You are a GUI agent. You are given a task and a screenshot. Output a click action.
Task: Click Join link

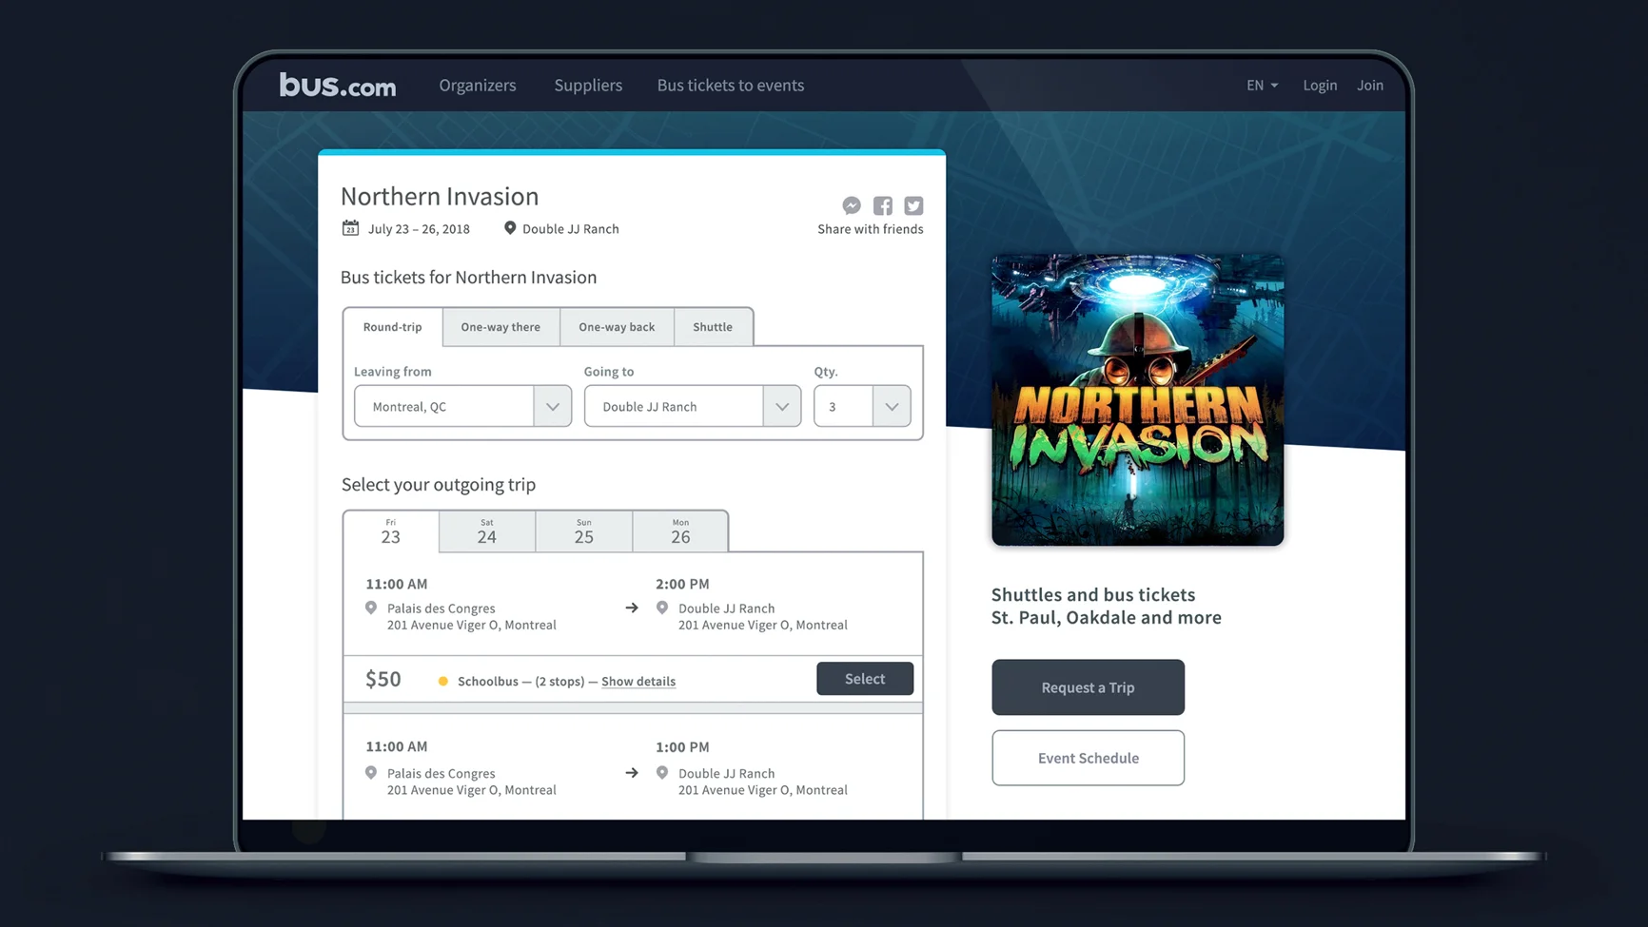pos(1370,86)
